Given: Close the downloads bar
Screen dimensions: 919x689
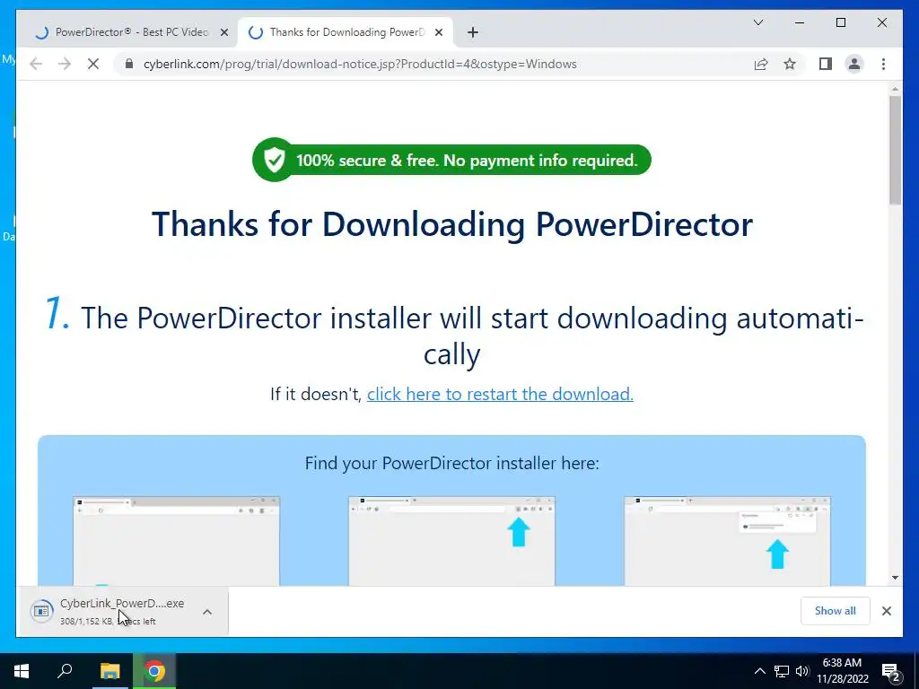Looking at the screenshot, I should click(887, 611).
